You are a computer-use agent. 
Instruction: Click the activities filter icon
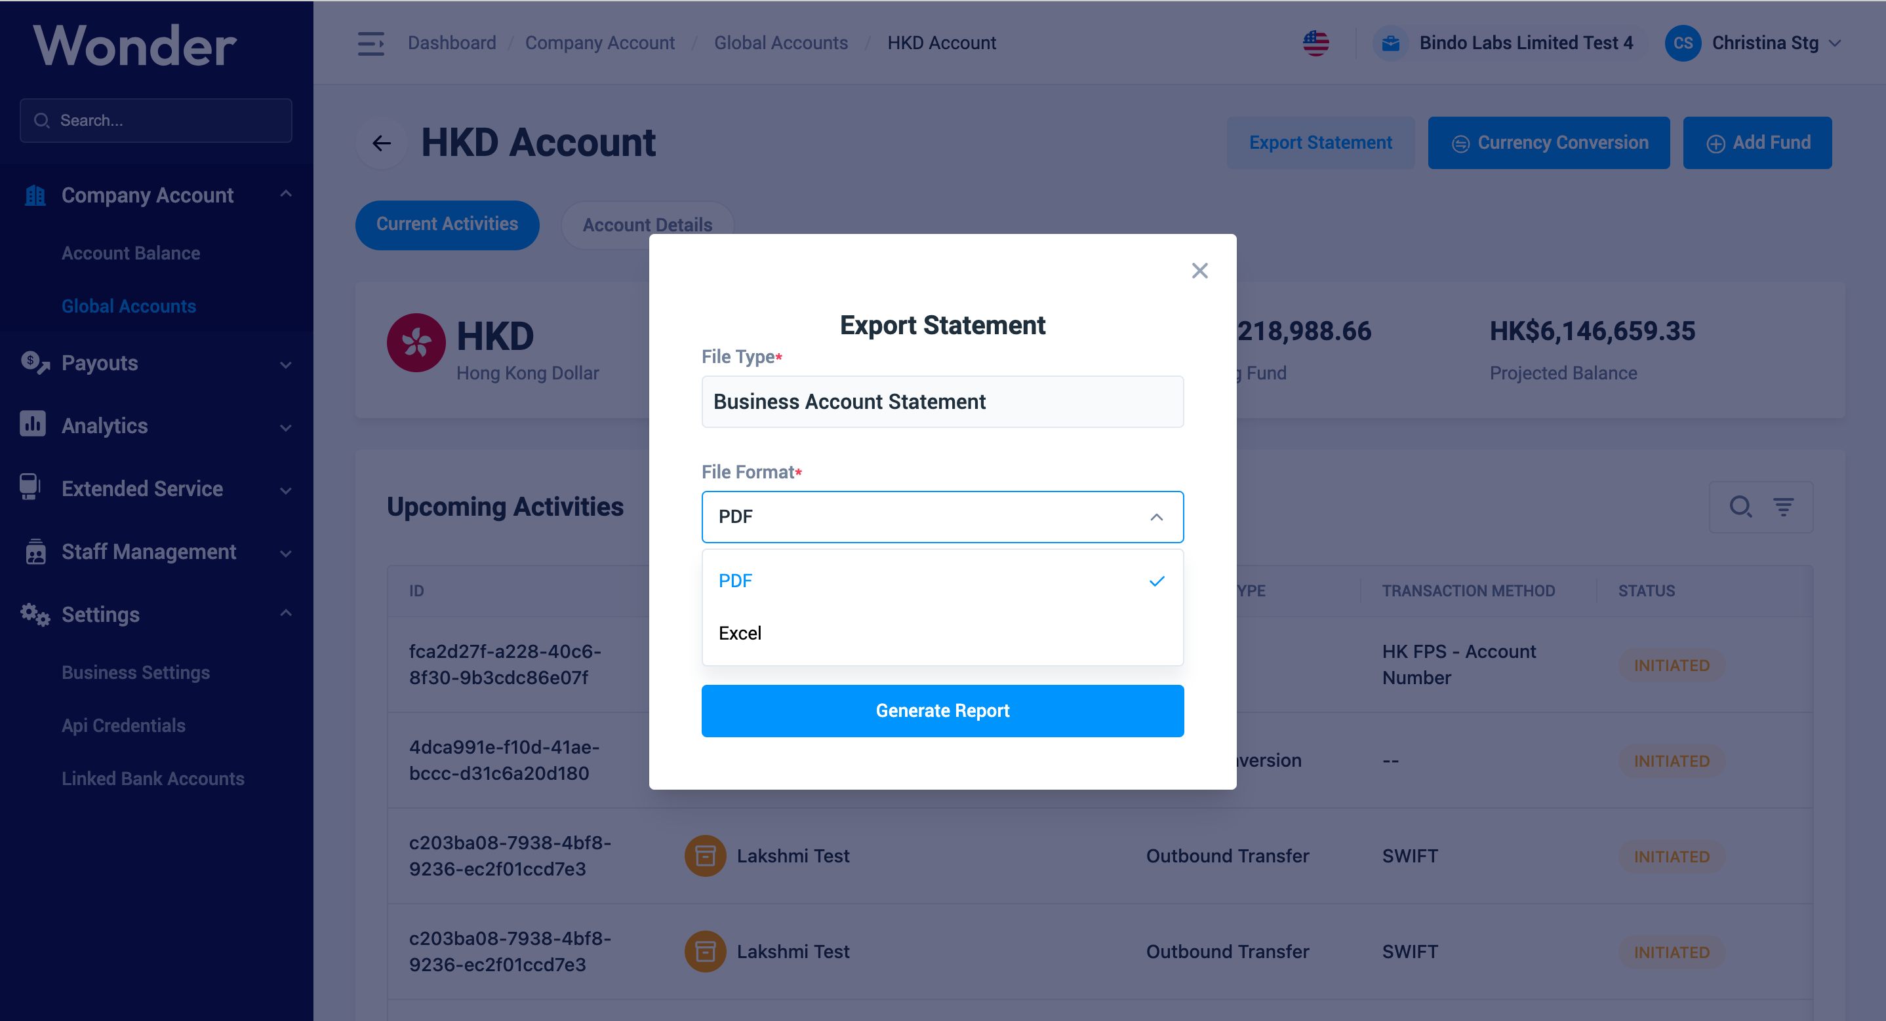tap(1783, 507)
